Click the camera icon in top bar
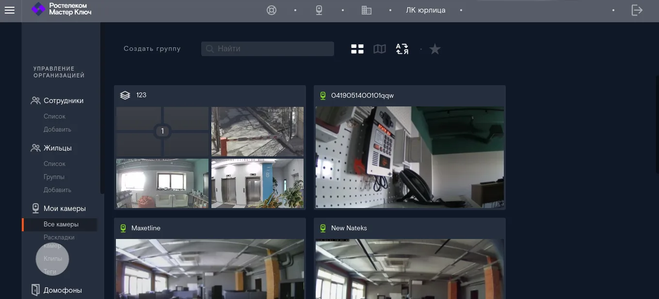Screen dimensions: 659x299 tap(319, 10)
